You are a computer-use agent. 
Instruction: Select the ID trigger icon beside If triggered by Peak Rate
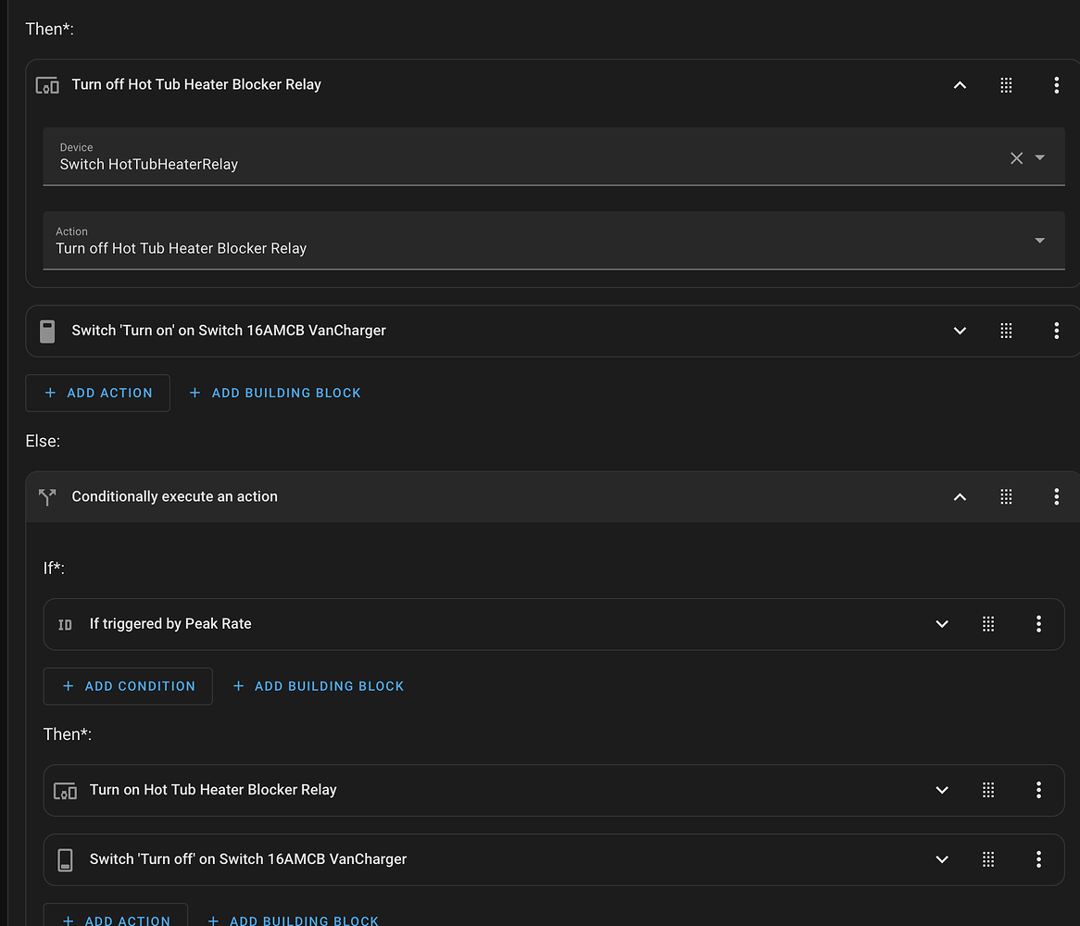pyautogui.click(x=65, y=624)
